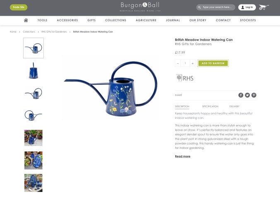Decrease quantity with minus button
This screenshot has height=204, width=280.
[178, 63]
